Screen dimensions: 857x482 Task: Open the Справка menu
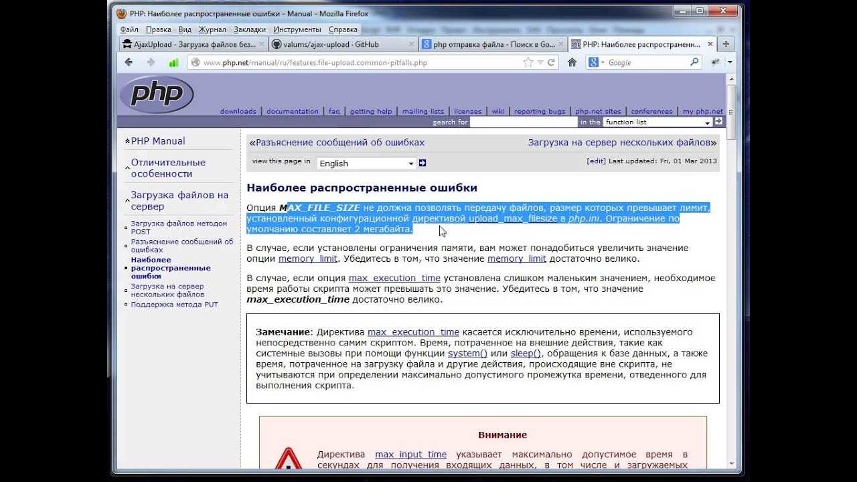(x=343, y=29)
